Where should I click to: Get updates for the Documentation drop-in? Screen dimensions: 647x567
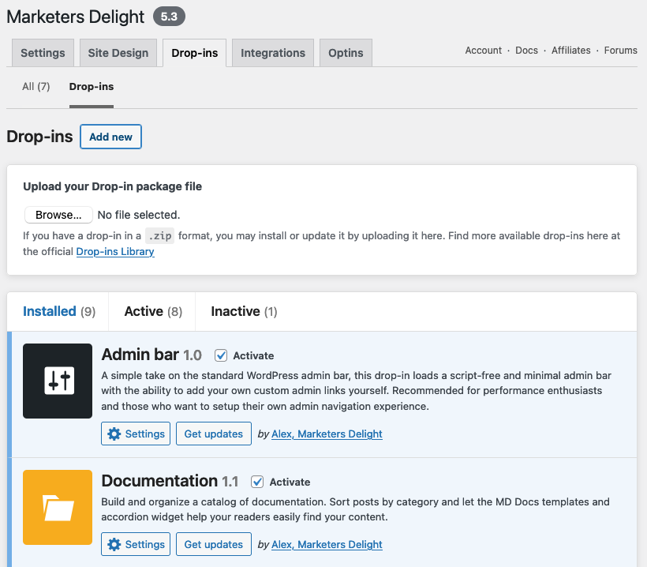click(213, 543)
